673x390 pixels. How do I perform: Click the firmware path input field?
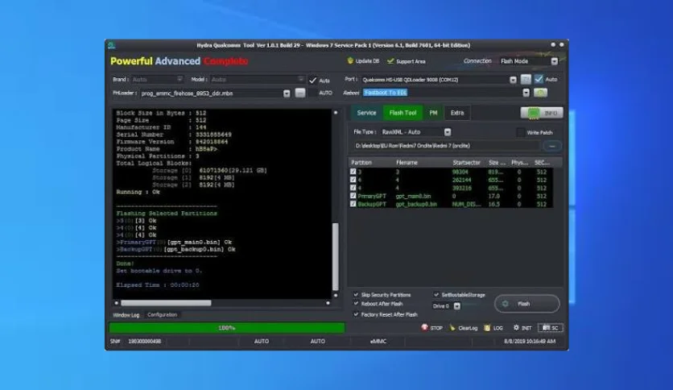coord(446,146)
